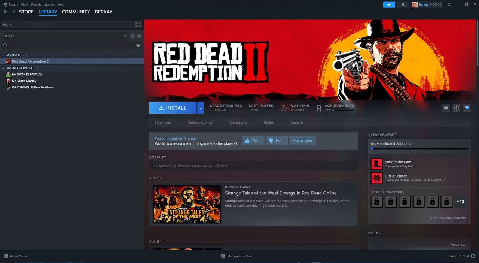This screenshot has height=263, width=479.
Task: Open the game info icon
Action: point(456,108)
